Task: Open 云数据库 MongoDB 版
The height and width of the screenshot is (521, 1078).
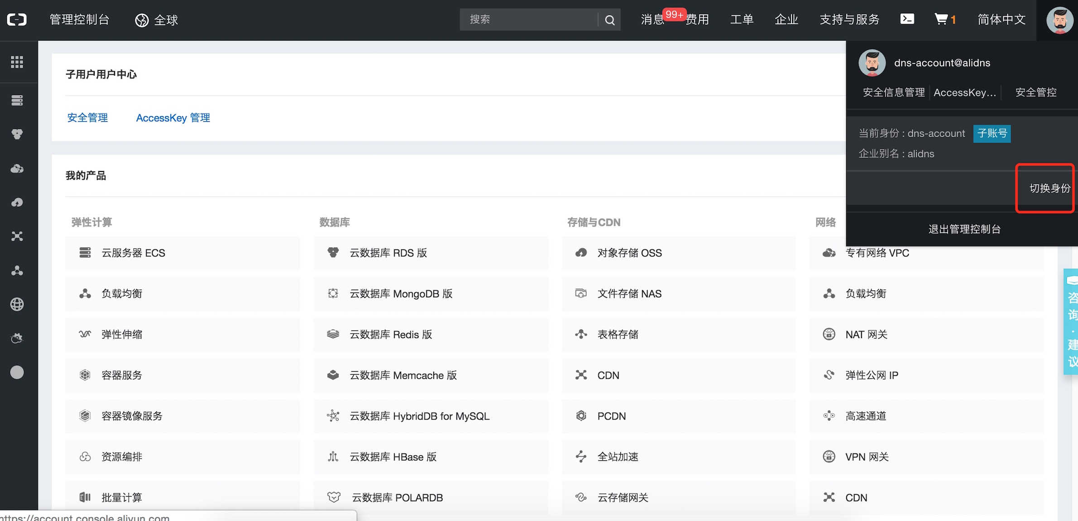Action: click(431, 294)
